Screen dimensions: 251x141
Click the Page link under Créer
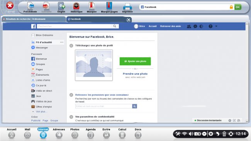(45, 121)
